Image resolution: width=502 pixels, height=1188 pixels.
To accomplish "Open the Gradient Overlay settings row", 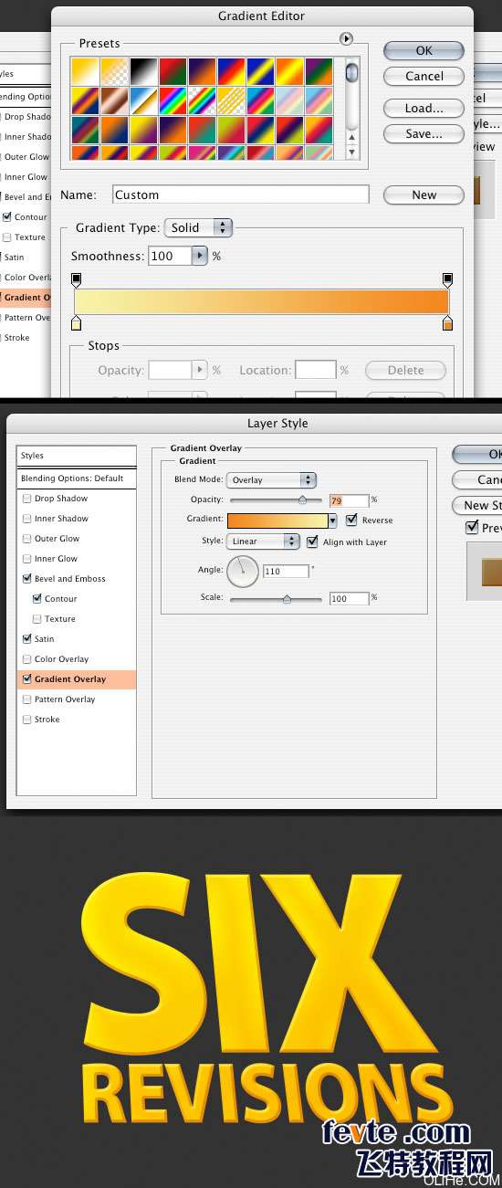I will click(77, 679).
